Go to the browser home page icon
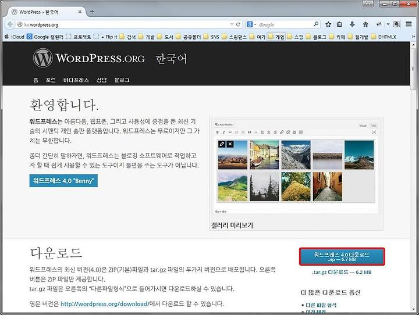 coord(365,24)
